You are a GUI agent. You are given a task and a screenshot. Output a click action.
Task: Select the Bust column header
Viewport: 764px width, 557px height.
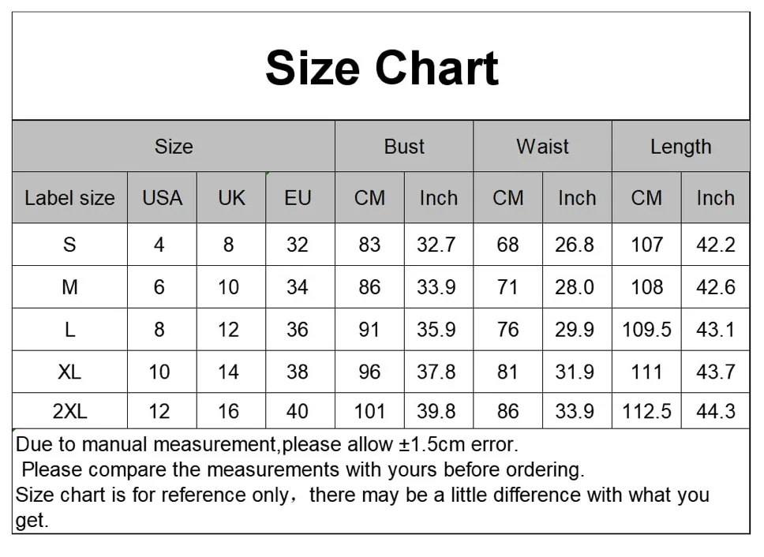404,146
